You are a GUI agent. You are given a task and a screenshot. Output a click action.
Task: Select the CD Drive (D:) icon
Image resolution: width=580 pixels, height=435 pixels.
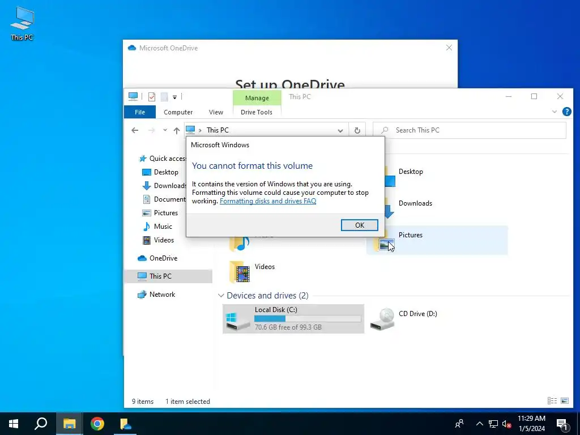(382, 319)
